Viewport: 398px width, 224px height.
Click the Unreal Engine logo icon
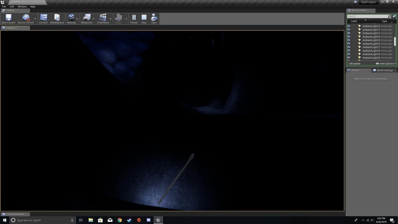click(3, 2)
